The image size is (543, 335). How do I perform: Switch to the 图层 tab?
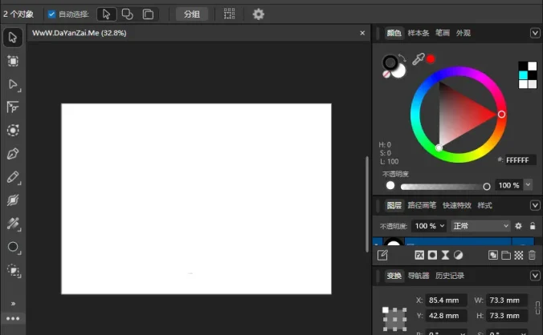pos(394,205)
